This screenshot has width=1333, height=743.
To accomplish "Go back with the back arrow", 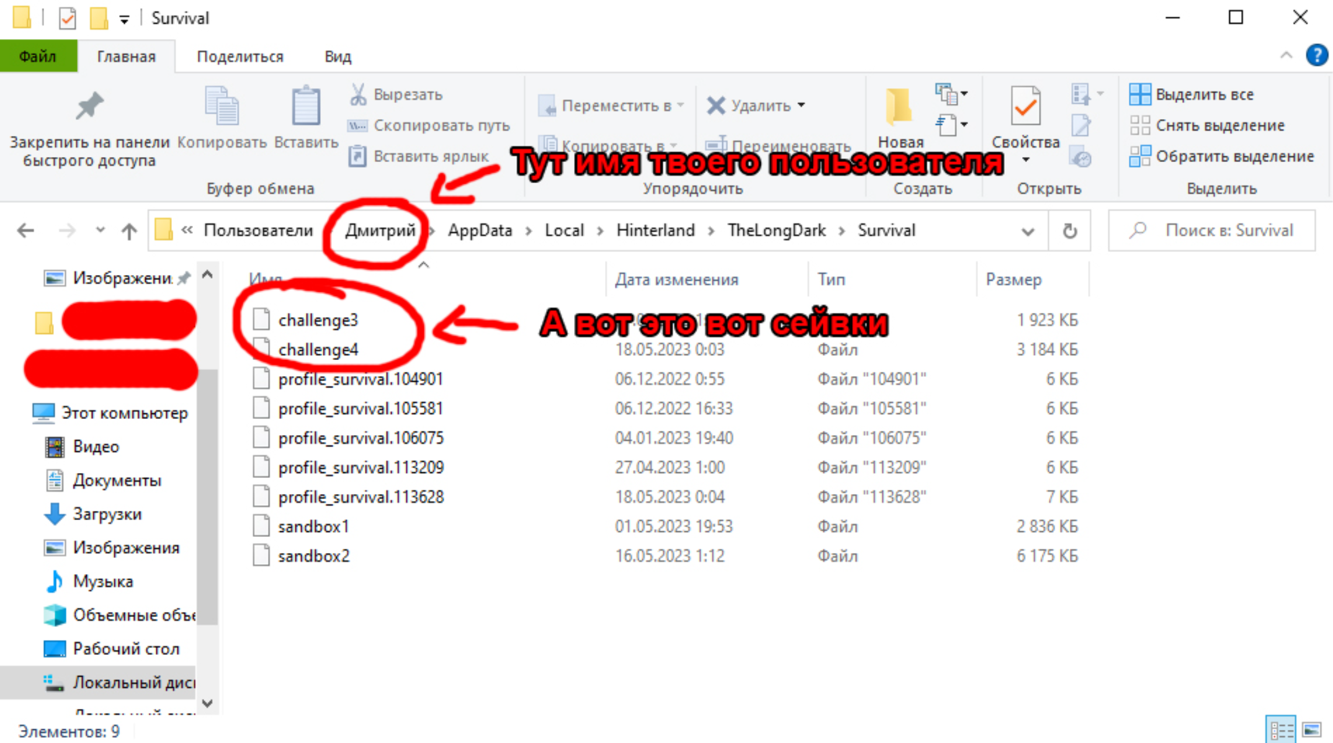I will [x=25, y=231].
